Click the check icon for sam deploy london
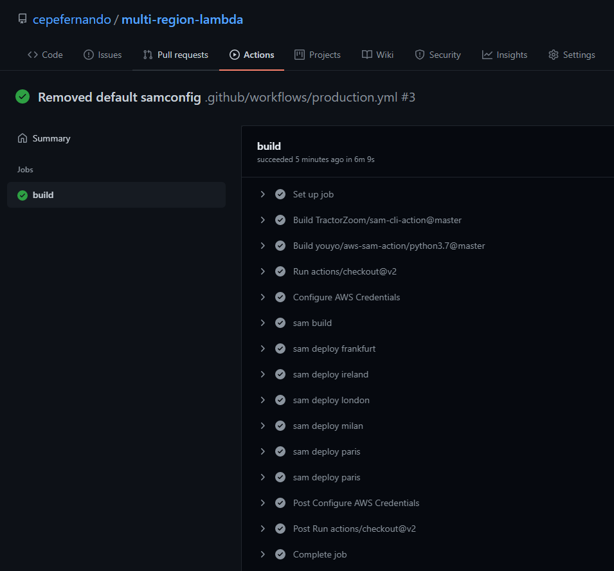The image size is (614, 571). [x=280, y=400]
